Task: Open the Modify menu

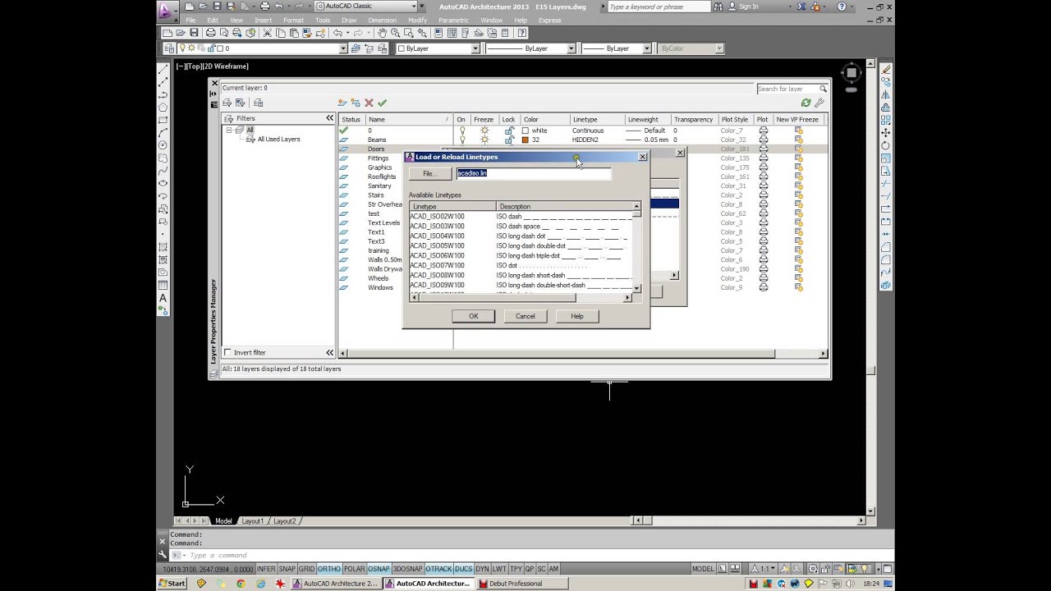Action: coord(417,21)
